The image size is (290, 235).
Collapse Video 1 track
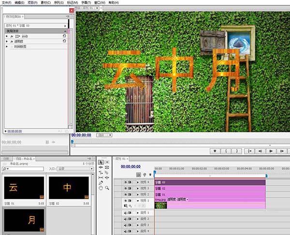138,201
